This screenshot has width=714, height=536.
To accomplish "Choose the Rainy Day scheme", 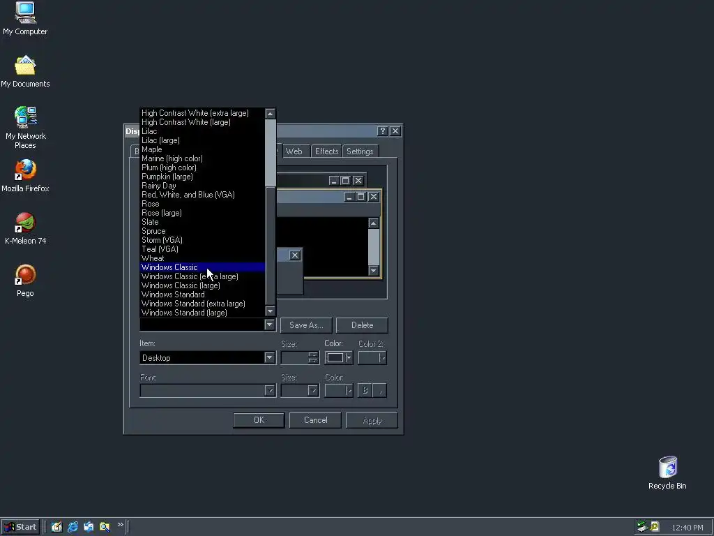I will [x=202, y=186].
